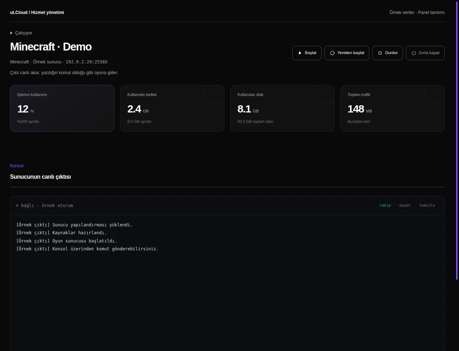The image size is (459, 351).
Task: Click the Minecraft · Demo title
Action: [51, 47]
